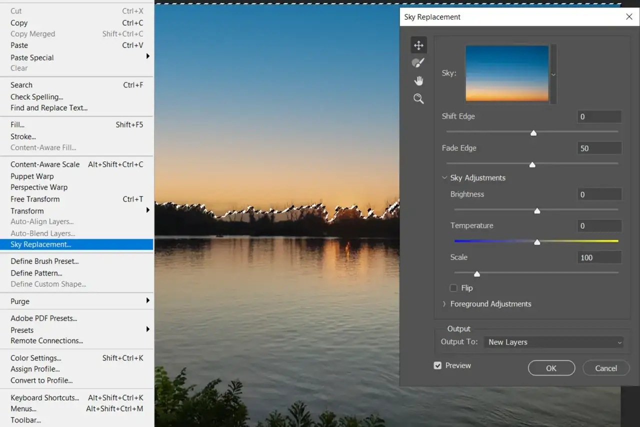Image resolution: width=640 pixels, height=427 pixels.
Task: Click the sky preview thumbnail
Action: pyautogui.click(x=506, y=73)
